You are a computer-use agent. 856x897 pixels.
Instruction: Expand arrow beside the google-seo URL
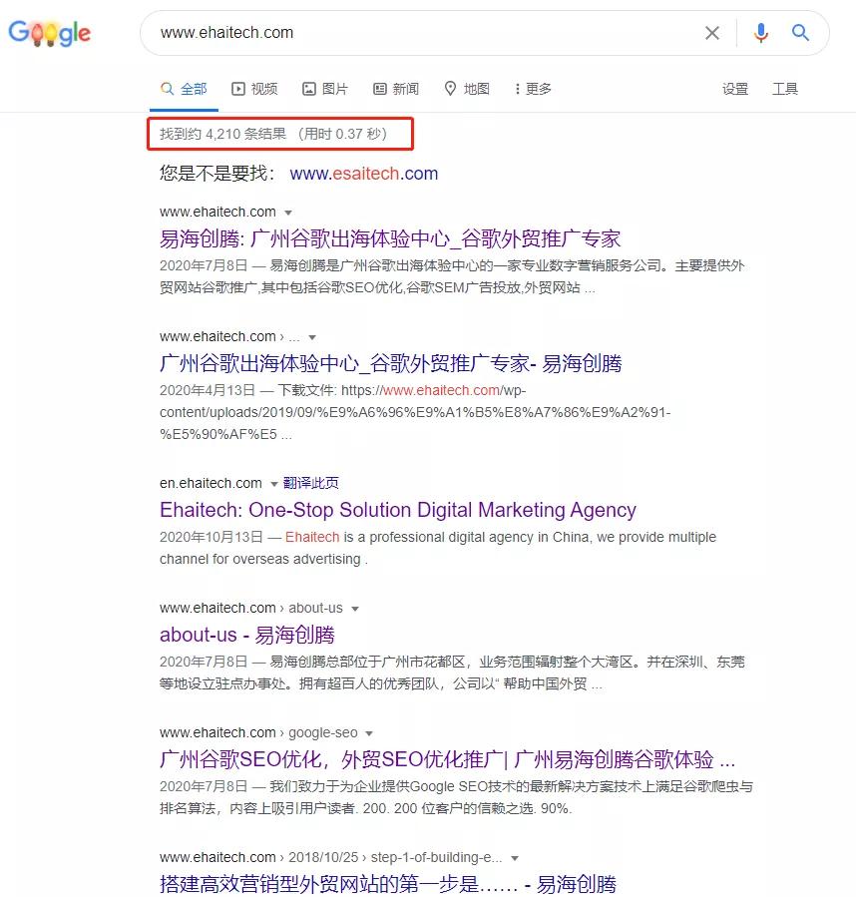[x=369, y=733]
